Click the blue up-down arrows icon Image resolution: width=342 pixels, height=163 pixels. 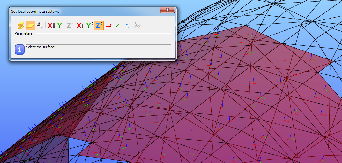pyautogui.click(x=128, y=26)
